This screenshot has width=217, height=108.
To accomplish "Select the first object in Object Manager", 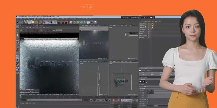I will click(144, 24).
